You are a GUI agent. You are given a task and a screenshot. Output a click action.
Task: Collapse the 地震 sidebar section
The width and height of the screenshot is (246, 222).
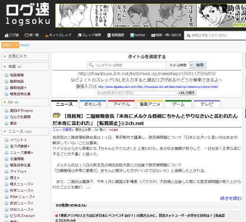click(x=25, y=67)
